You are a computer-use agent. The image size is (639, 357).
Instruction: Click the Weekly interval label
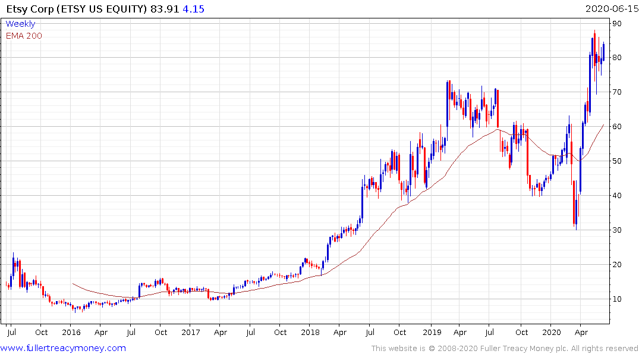click(20, 24)
